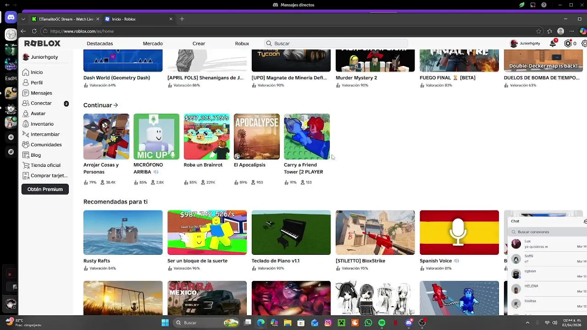Viewport: 587px width, 330px height.
Task: Click Windows taskbar search box
Action: coord(206,323)
